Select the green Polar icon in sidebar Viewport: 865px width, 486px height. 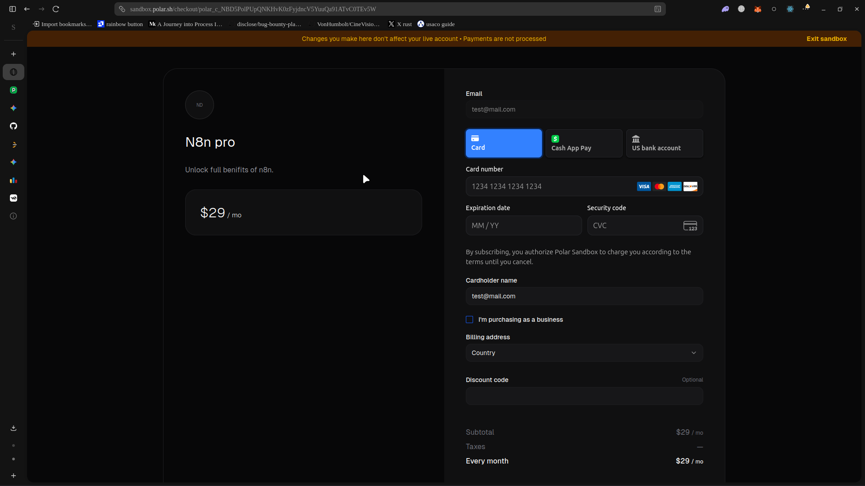tap(14, 90)
